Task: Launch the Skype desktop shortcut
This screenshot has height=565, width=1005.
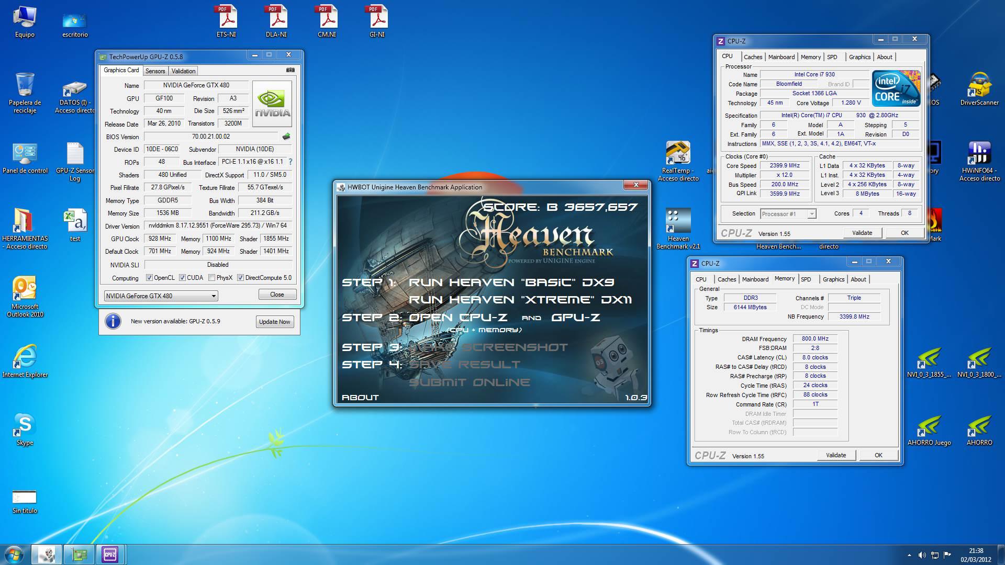Action: click(x=25, y=429)
